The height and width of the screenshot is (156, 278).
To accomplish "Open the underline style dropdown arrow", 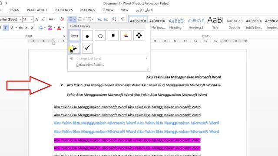I will tap(16, 28).
